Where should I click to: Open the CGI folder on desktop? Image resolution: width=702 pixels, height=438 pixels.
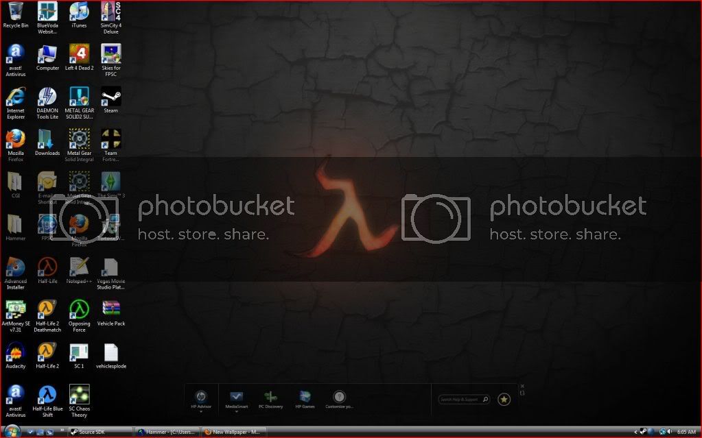[16, 185]
